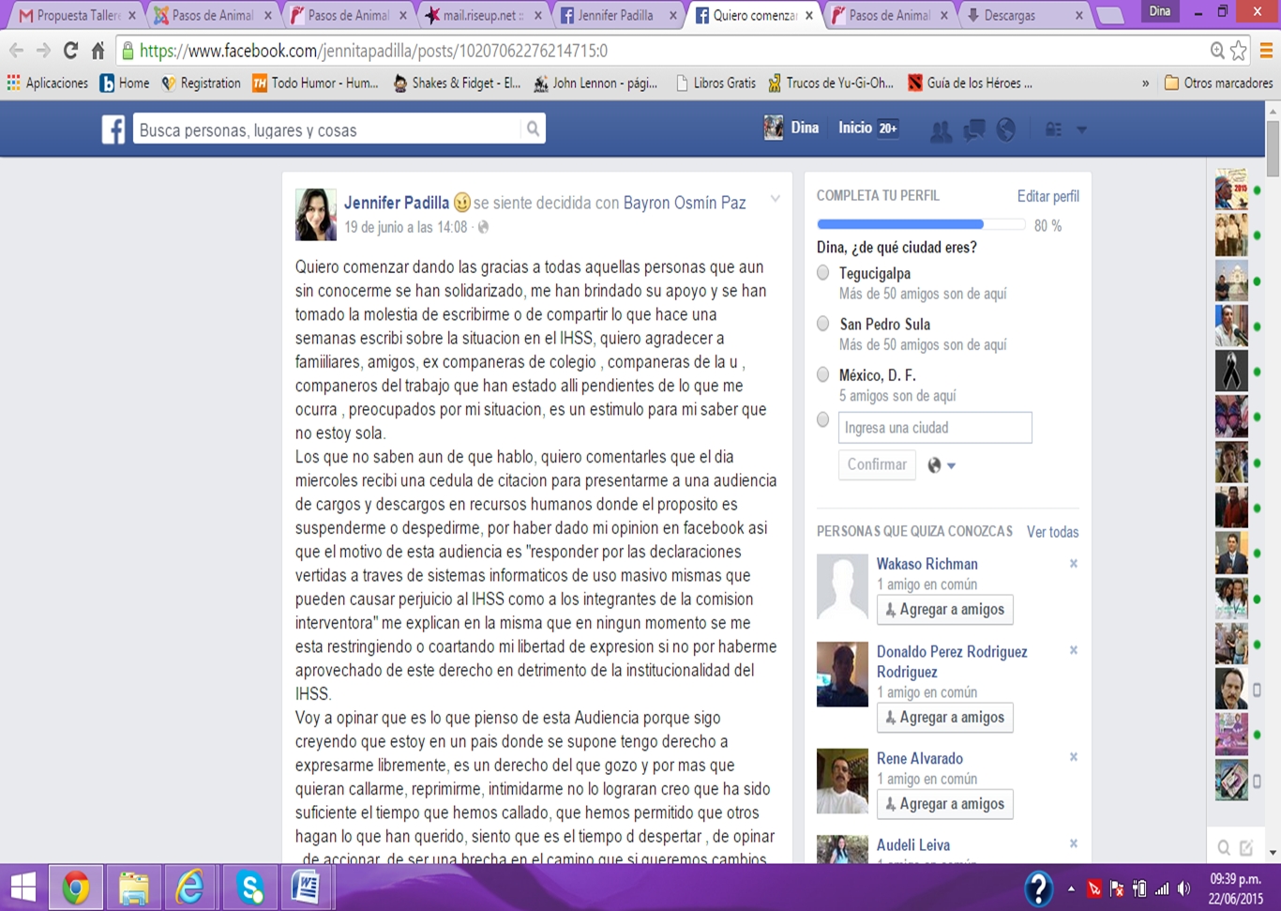The image size is (1281, 911).
Task: Click the new message compose icon in chat sidebar
Action: [1246, 848]
